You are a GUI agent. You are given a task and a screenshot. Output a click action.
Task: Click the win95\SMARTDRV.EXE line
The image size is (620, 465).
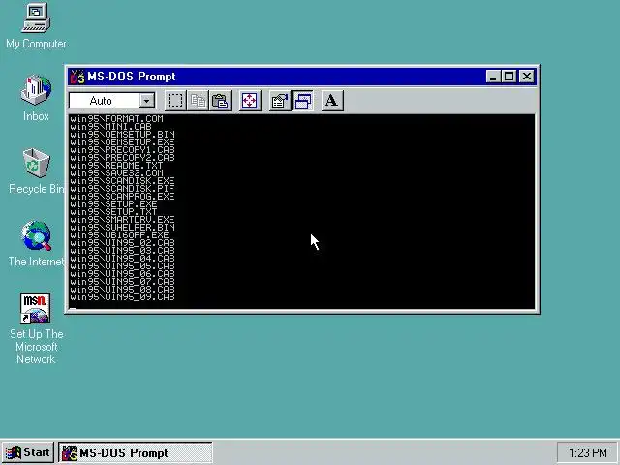tap(123, 220)
